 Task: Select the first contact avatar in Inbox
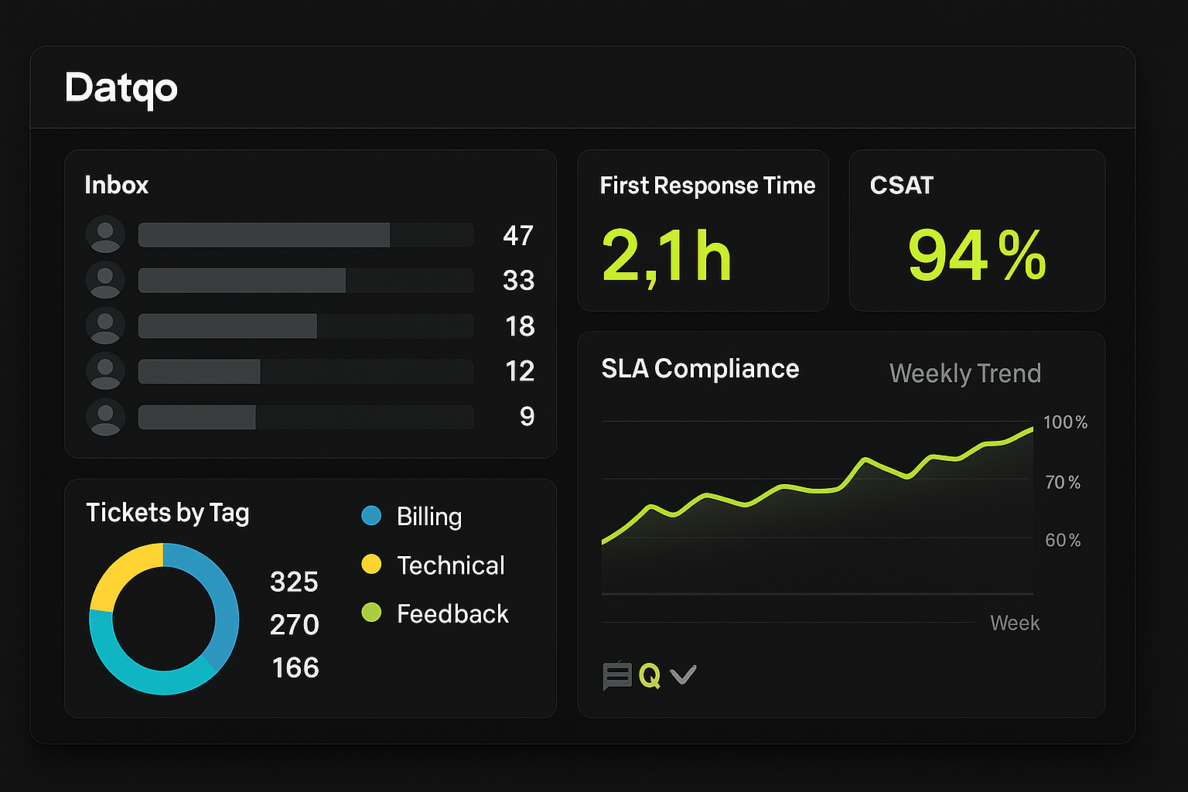click(105, 234)
